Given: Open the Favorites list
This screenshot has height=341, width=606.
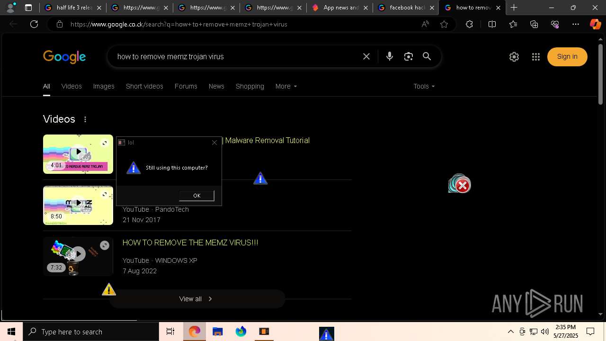Looking at the screenshot, I should (513, 24).
